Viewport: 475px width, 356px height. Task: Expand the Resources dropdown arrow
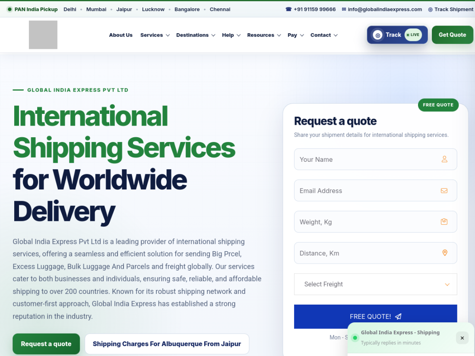pos(279,35)
